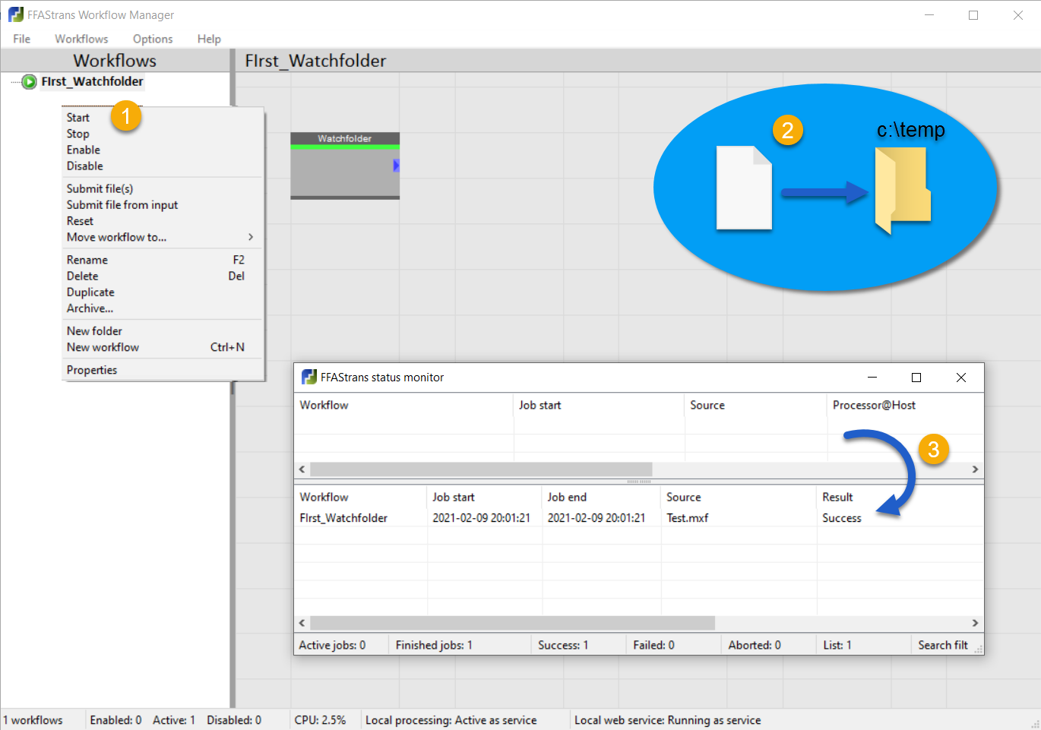
Task: Click the Search filt field in status monitor
Action: (943, 645)
